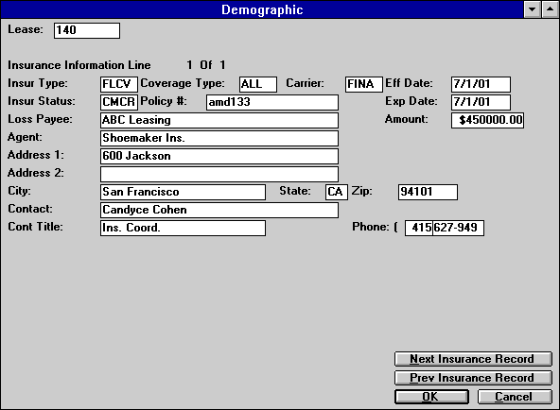The image size is (560, 410).
Task: Click the Coverage Type field ALL
Action: click(x=258, y=84)
